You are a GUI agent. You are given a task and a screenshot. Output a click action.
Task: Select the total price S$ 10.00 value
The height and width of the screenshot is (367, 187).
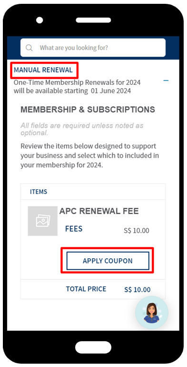pos(138,289)
